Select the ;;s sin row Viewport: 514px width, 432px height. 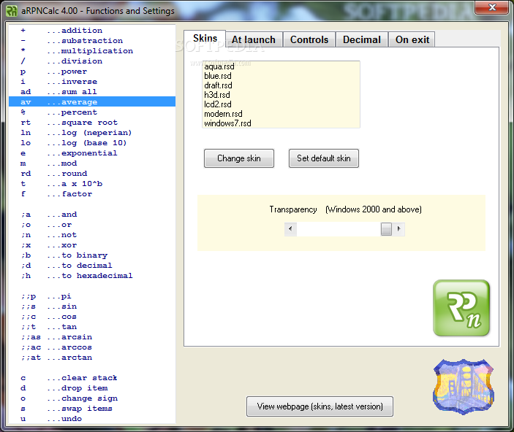[x=92, y=306]
